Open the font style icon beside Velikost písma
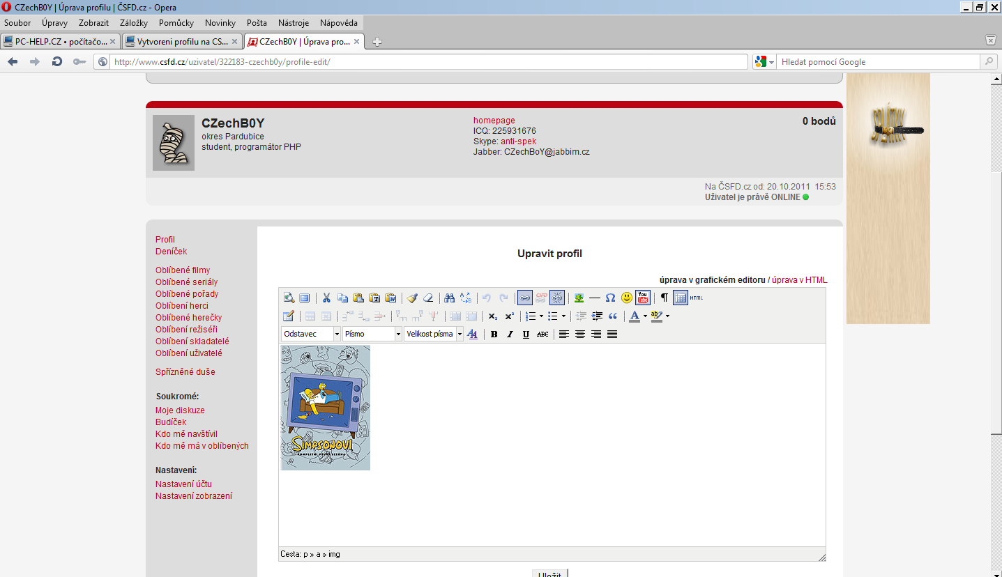Viewport: 1002px width, 577px height. [473, 334]
